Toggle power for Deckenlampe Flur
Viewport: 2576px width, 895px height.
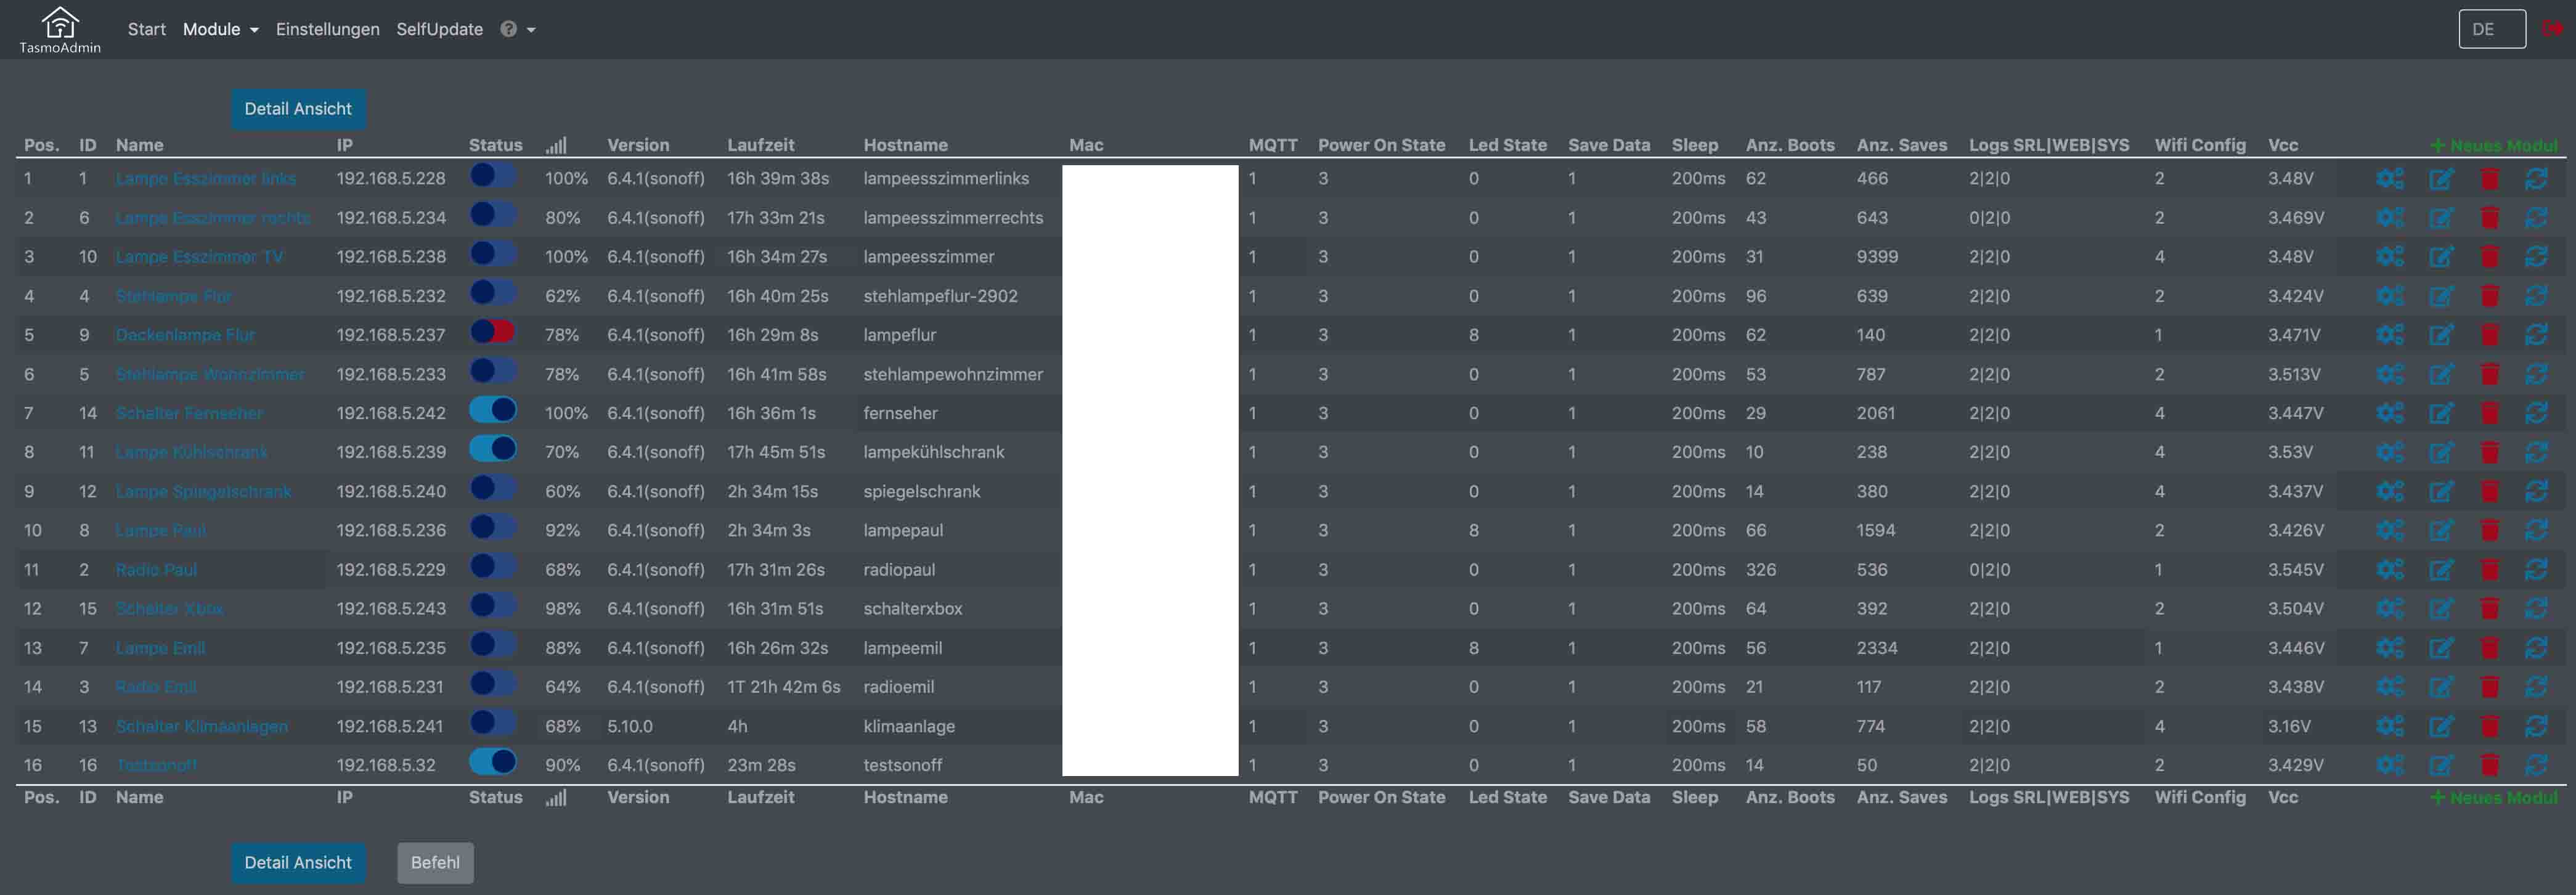point(492,333)
